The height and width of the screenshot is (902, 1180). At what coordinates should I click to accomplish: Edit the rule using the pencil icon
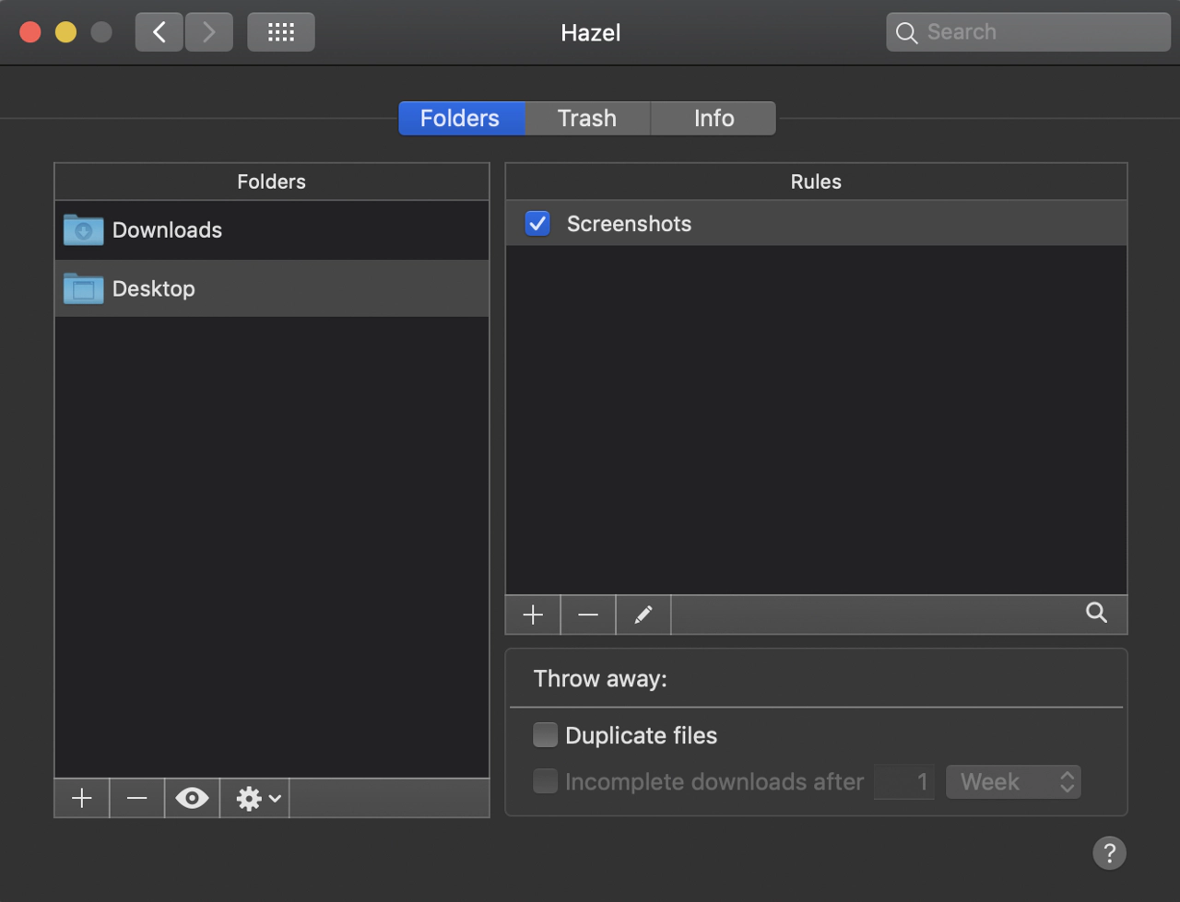643,615
